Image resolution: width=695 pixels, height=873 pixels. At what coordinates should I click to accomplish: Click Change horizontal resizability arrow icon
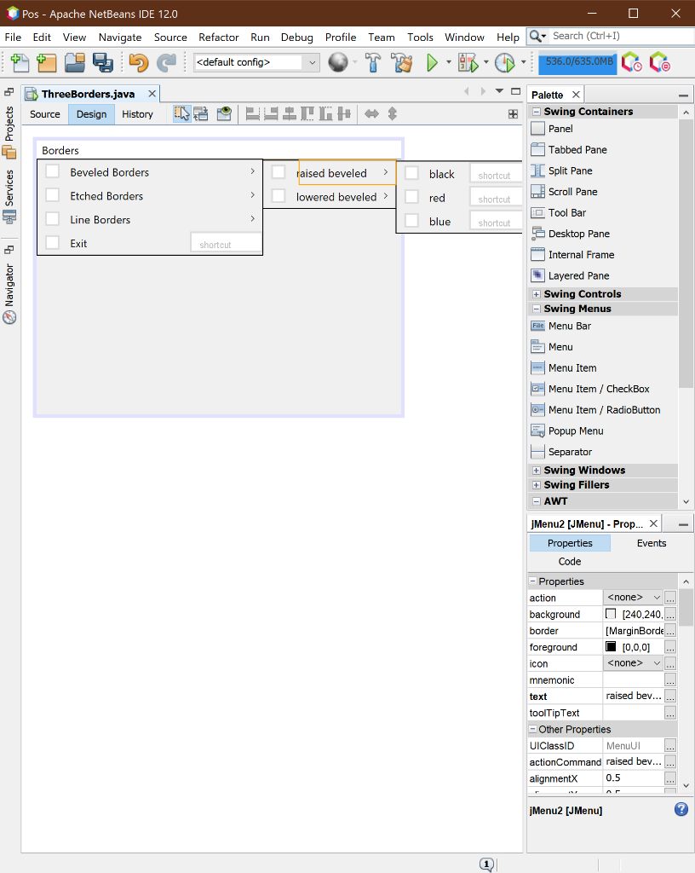pos(371,113)
